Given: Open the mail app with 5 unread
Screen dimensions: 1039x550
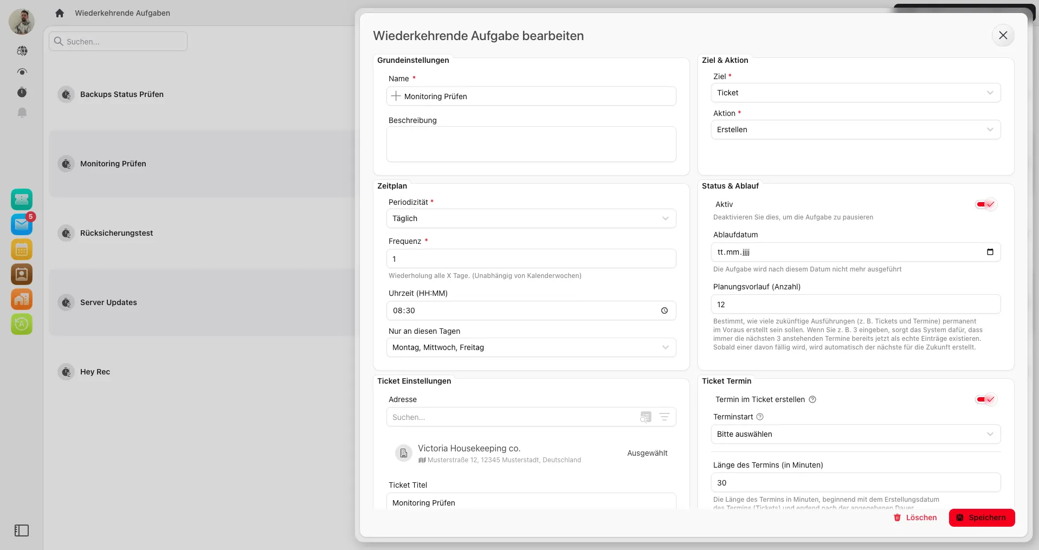Looking at the screenshot, I should [x=22, y=224].
